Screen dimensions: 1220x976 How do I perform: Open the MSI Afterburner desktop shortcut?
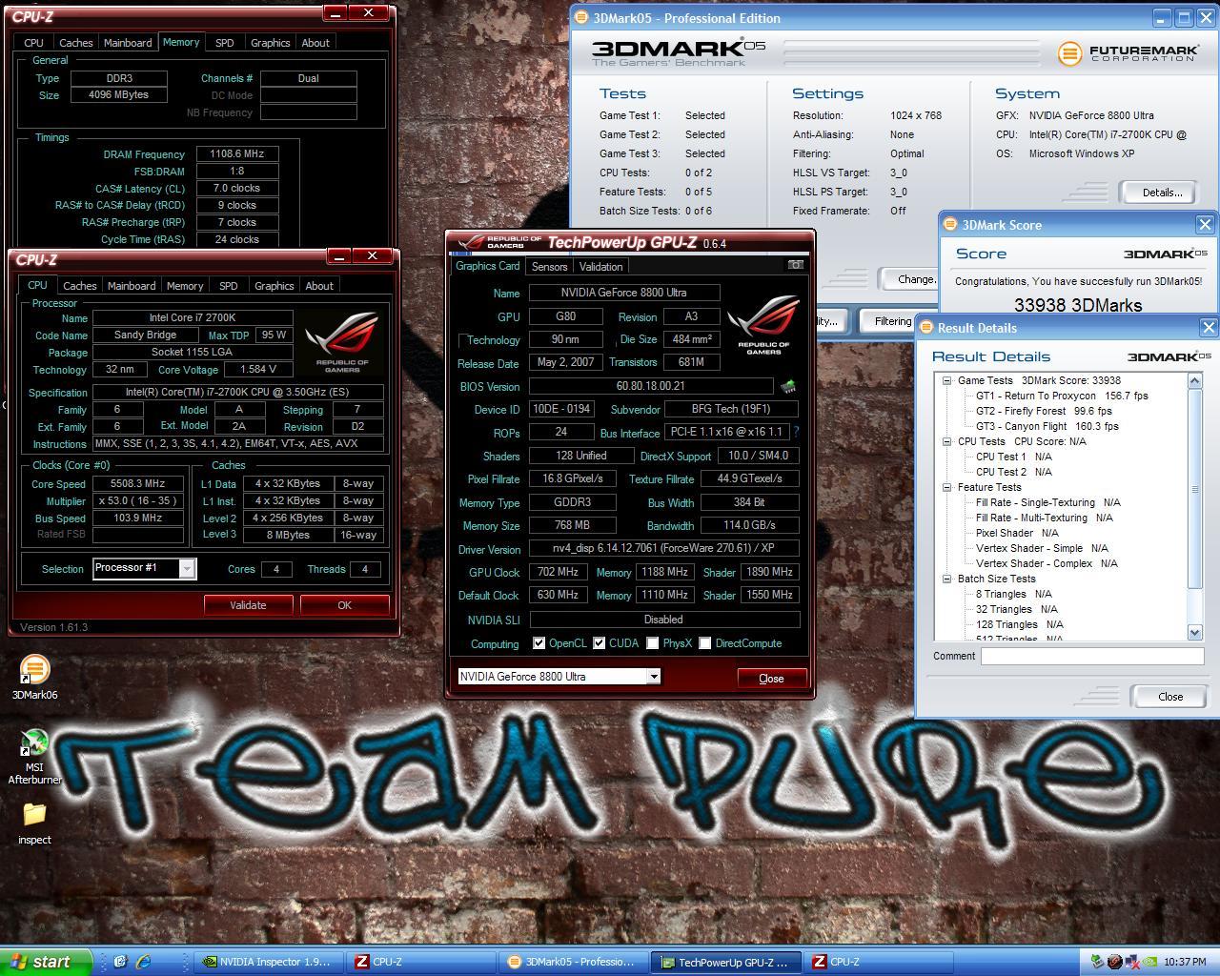click(34, 757)
